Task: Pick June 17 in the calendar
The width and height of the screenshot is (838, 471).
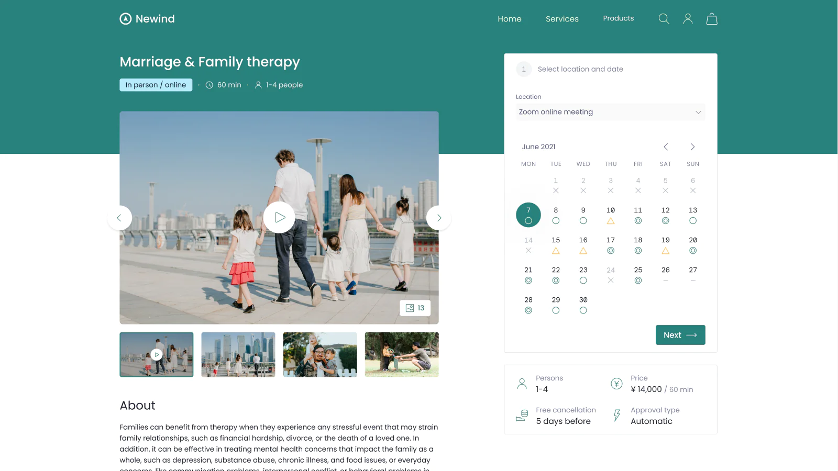Action: (x=611, y=245)
